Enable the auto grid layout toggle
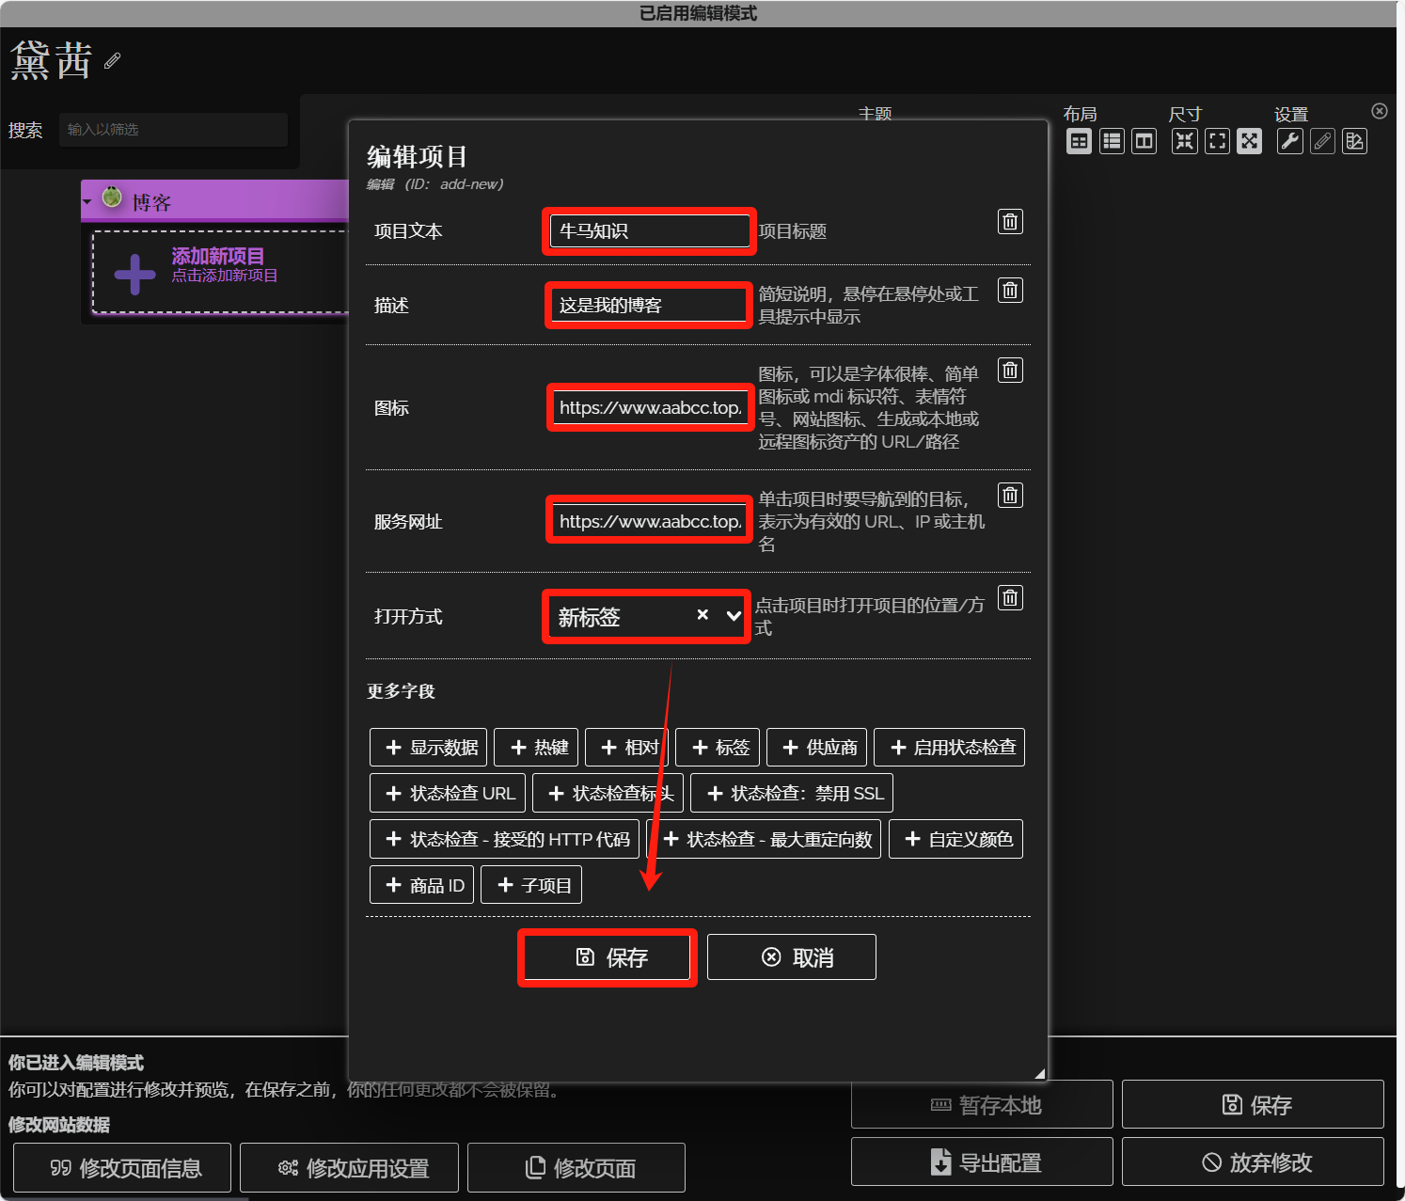 [1079, 142]
